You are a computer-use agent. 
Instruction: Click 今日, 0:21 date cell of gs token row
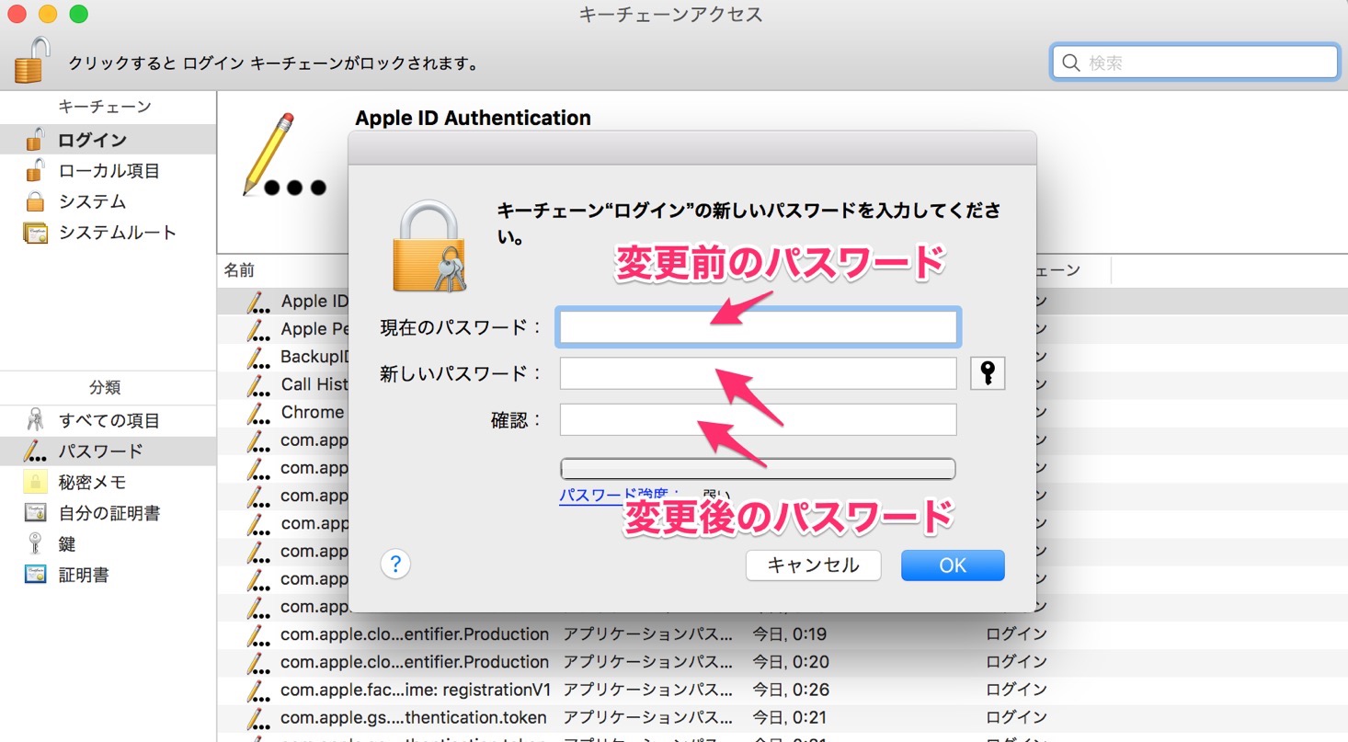[x=790, y=717]
